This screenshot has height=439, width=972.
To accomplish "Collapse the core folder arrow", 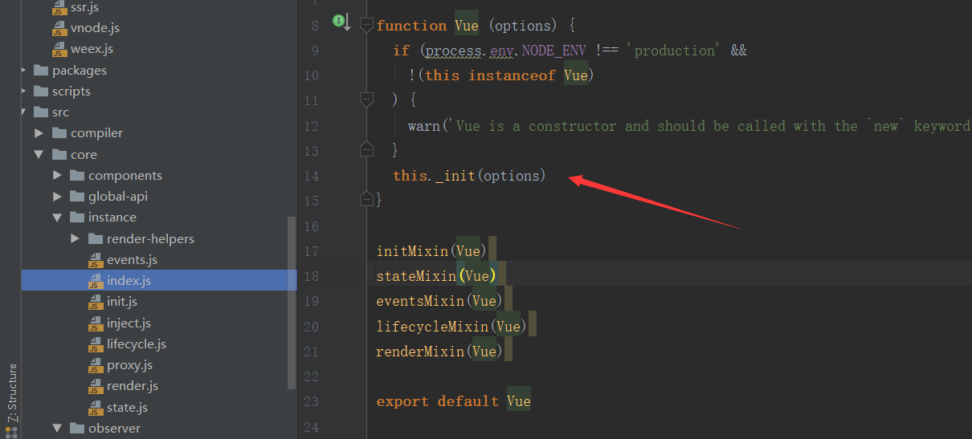I will (x=39, y=154).
